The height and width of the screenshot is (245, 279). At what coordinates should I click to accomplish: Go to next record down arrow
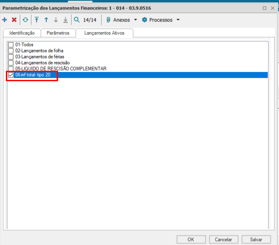click(56, 20)
